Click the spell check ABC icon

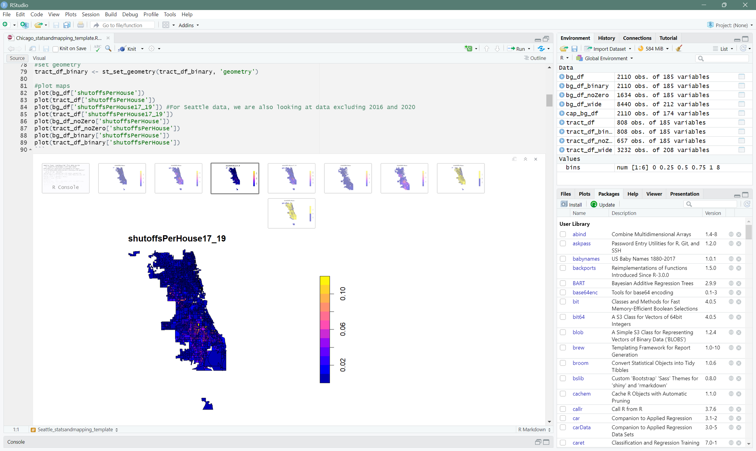pyautogui.click(x=97, y=49)
